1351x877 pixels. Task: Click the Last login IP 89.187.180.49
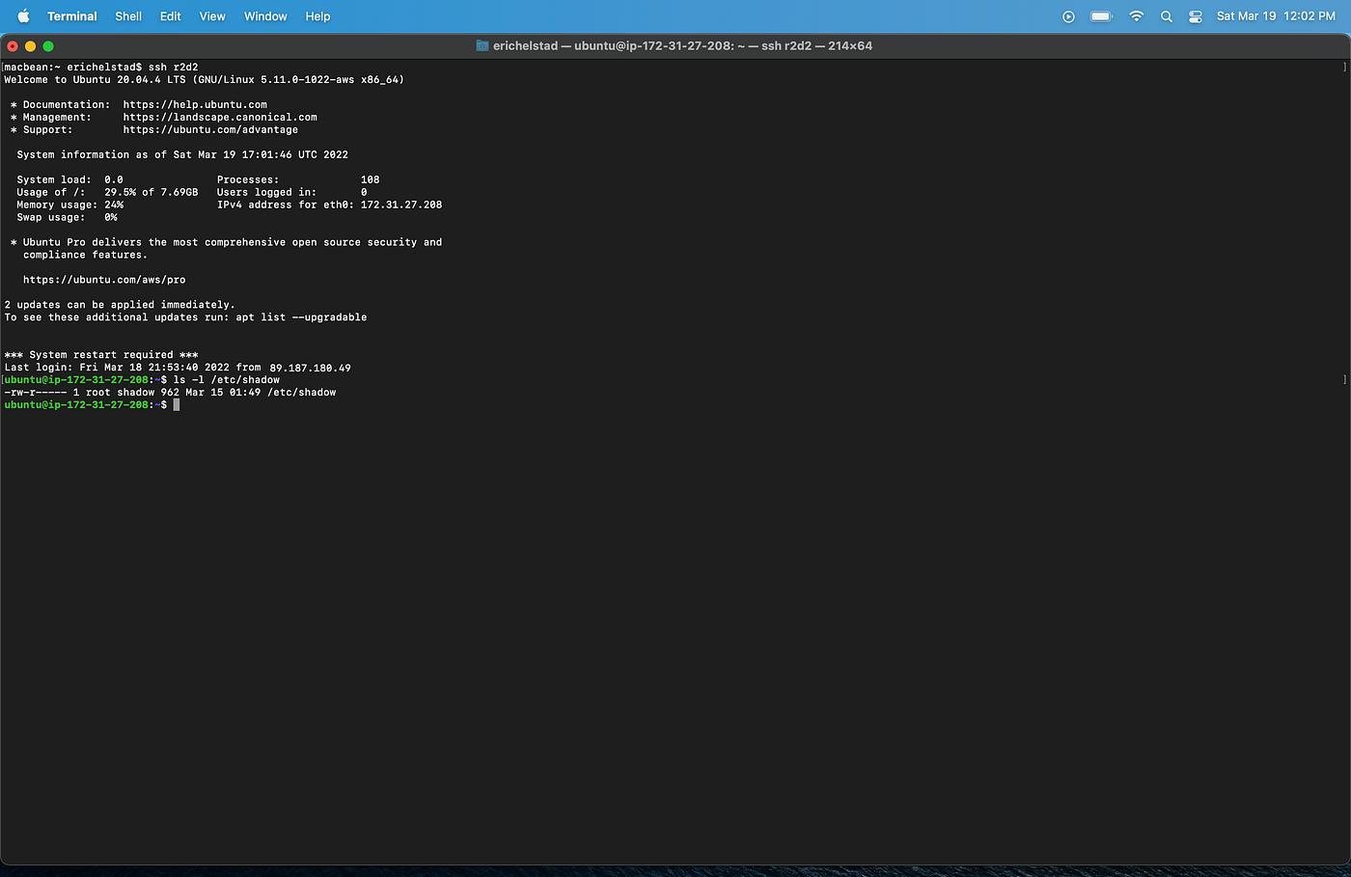(x=310, y=368)
